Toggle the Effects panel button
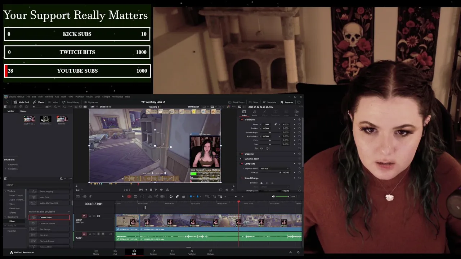This screenshot has height=259, width=461. (x=39, y=102)
